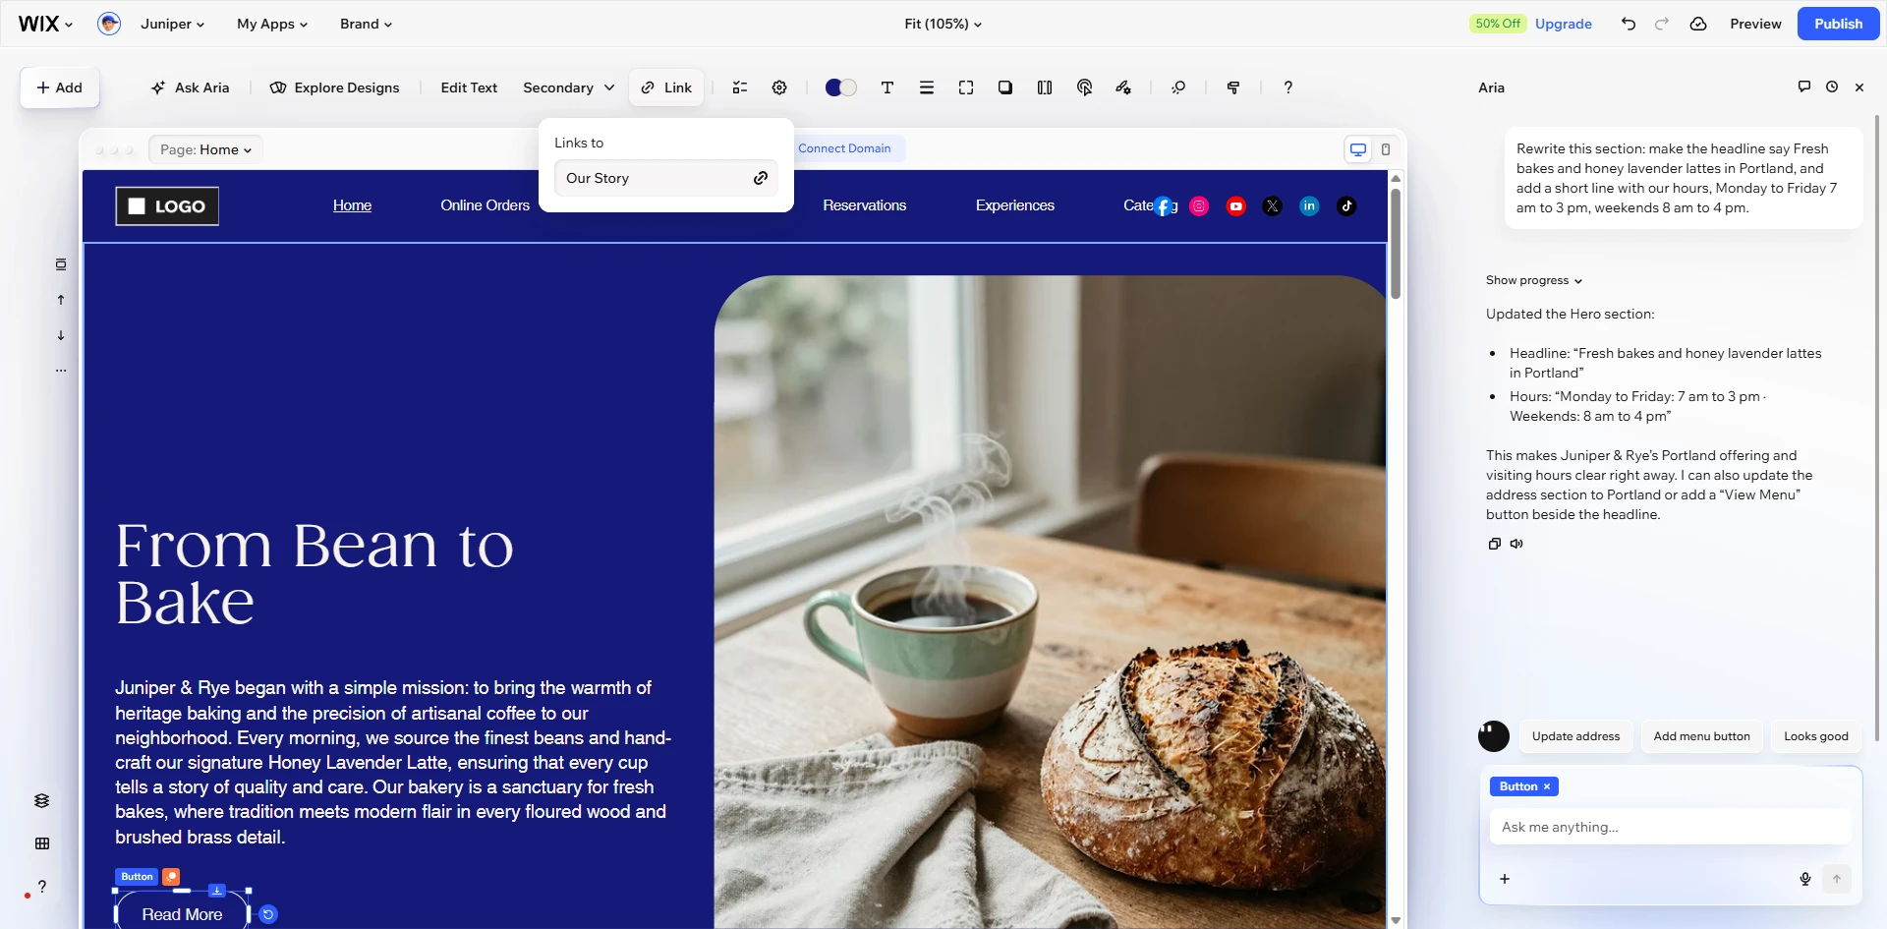
Task: Open the table grid icon in left sidebar
Action: (41, 843)
